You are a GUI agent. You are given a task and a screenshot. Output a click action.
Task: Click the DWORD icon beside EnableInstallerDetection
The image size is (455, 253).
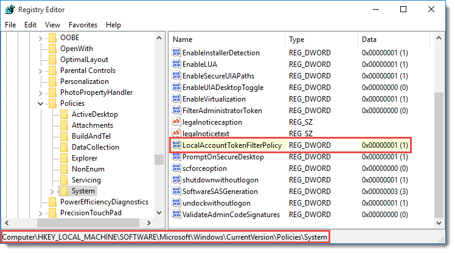(176, 52)
